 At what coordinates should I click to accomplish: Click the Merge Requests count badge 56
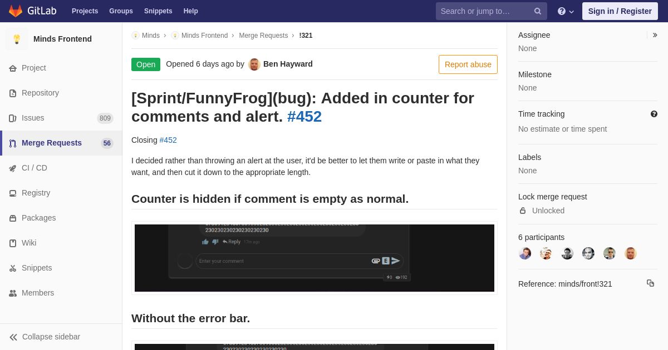(x=107, y=143)
